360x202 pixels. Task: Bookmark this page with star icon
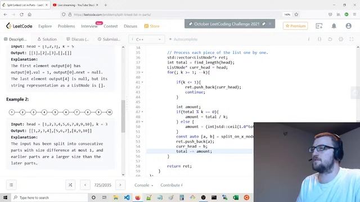click(x=296, y=15)
